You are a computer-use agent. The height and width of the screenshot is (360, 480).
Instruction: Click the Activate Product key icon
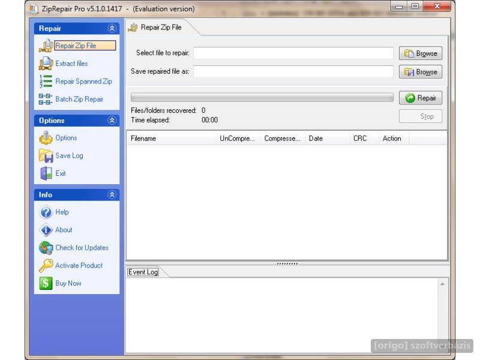tap(46, 265)
